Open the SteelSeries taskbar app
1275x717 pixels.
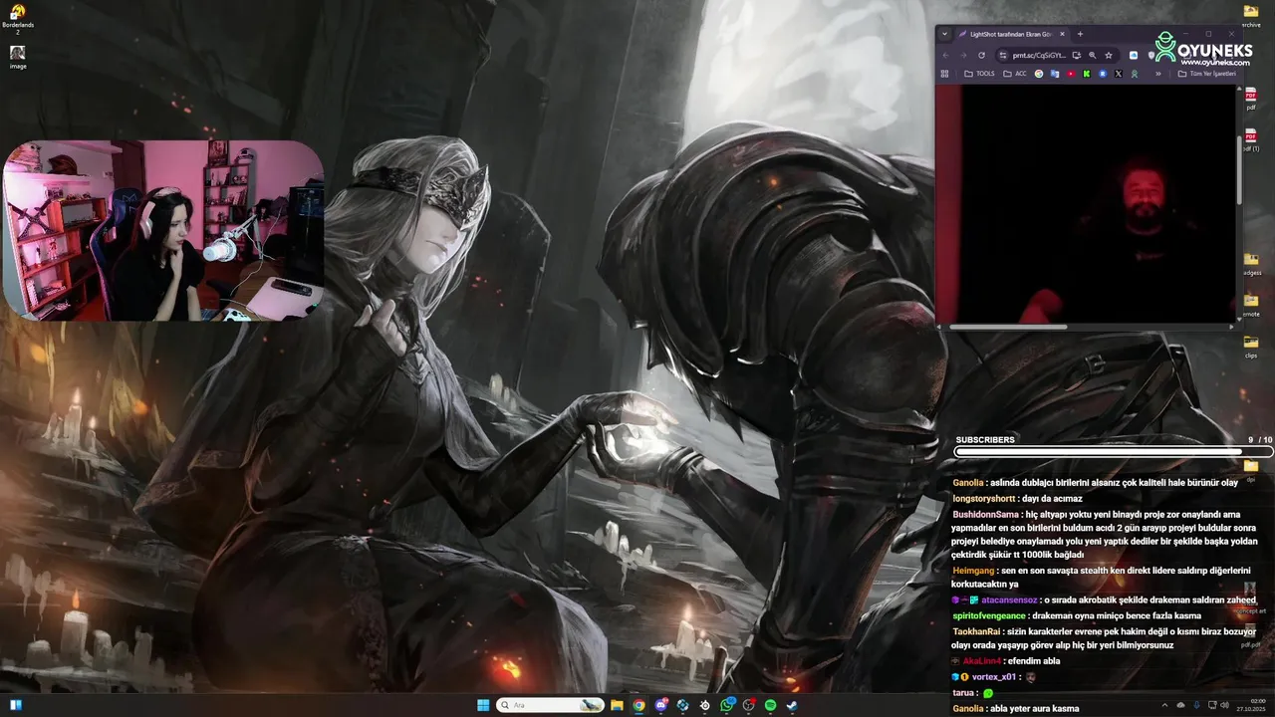(704, 705)
